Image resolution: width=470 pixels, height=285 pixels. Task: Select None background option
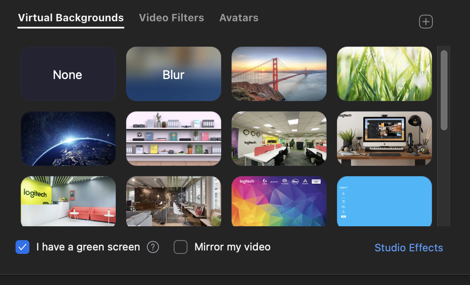coord(68,74)
